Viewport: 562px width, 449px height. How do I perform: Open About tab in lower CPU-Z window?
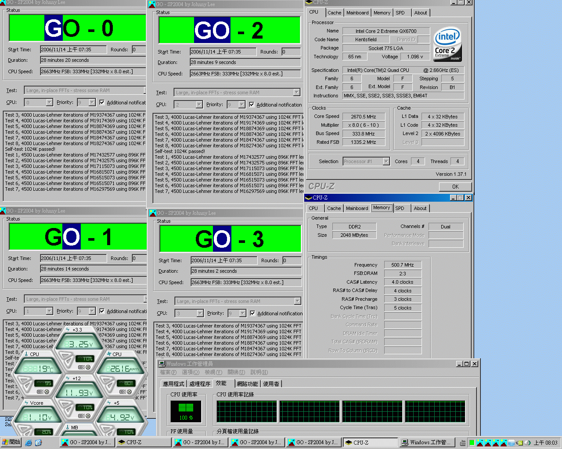click(420, 208)
